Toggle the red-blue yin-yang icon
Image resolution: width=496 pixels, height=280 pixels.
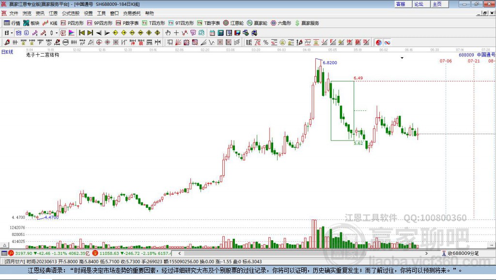coord(379,43)
